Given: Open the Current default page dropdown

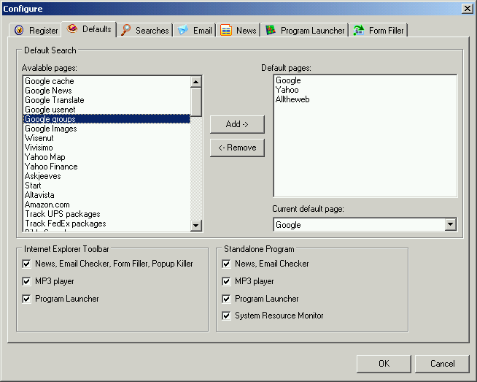Looking at the screenshot, I should pos(451,225).
